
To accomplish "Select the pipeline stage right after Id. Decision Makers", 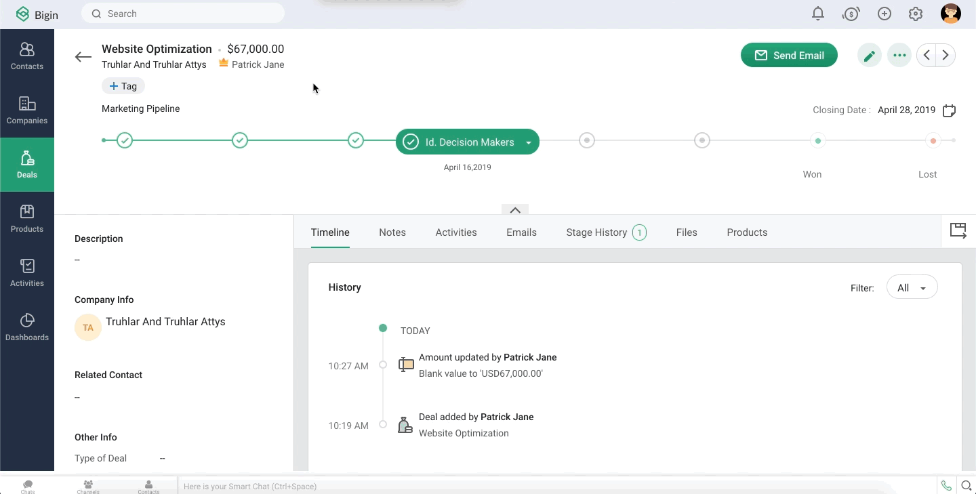I will tap(587, 140).
